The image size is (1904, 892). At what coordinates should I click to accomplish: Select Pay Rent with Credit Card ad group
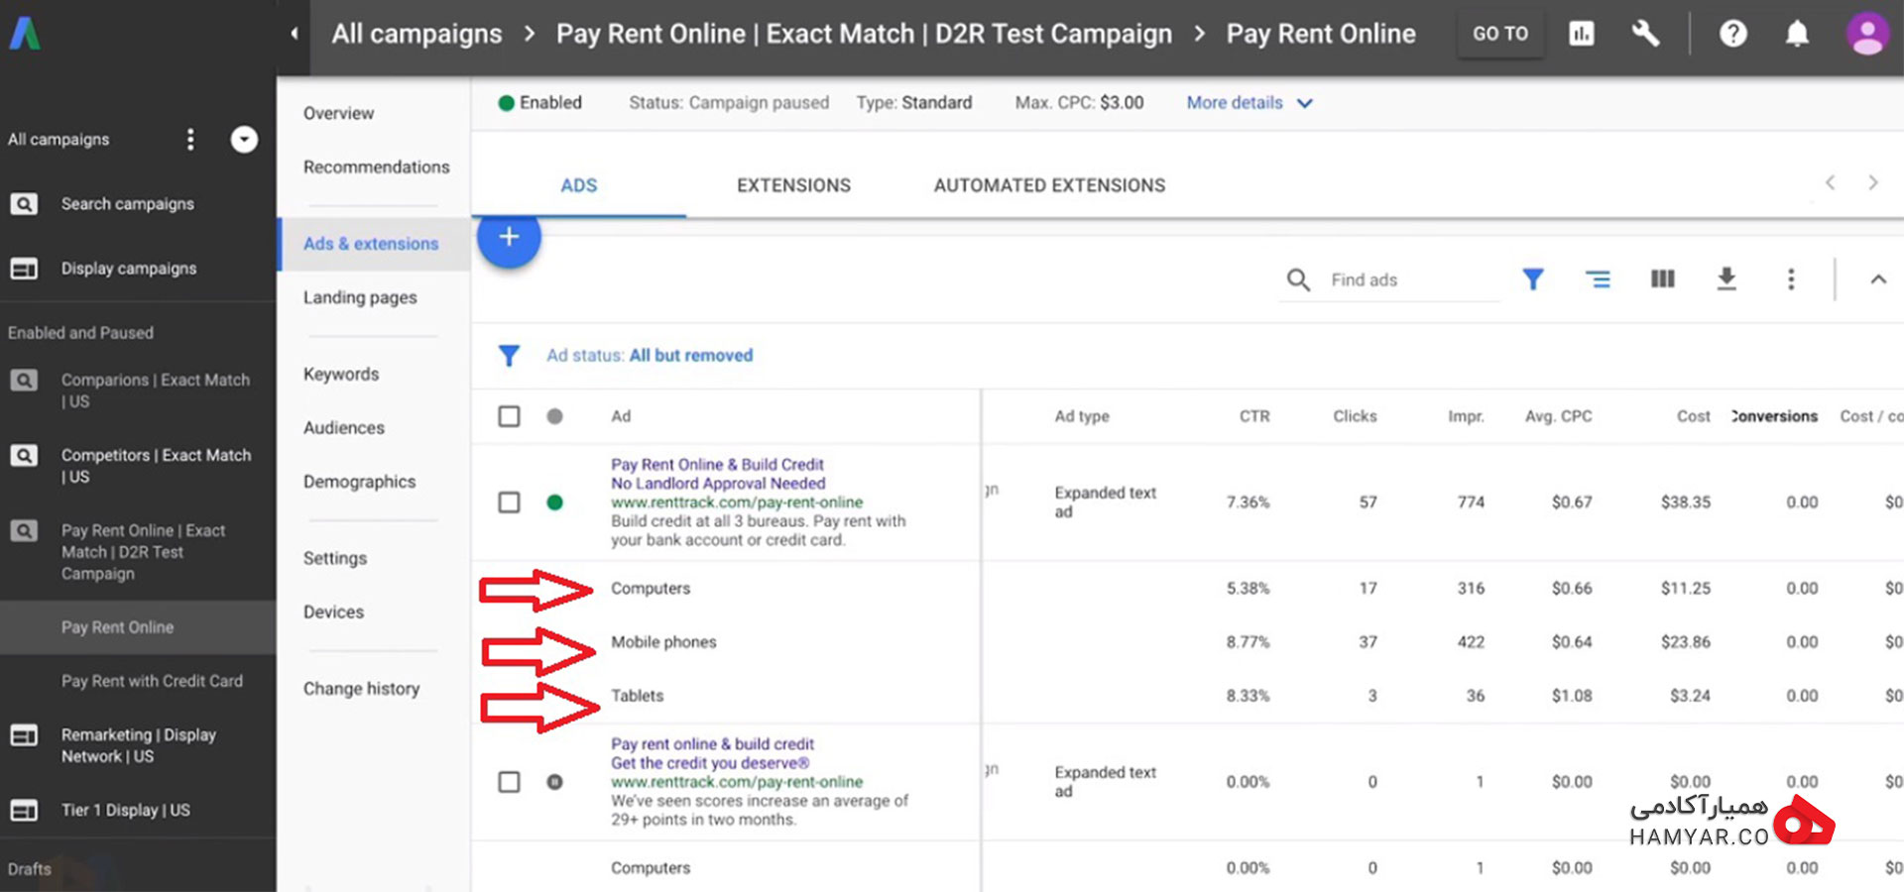[152, 681]
